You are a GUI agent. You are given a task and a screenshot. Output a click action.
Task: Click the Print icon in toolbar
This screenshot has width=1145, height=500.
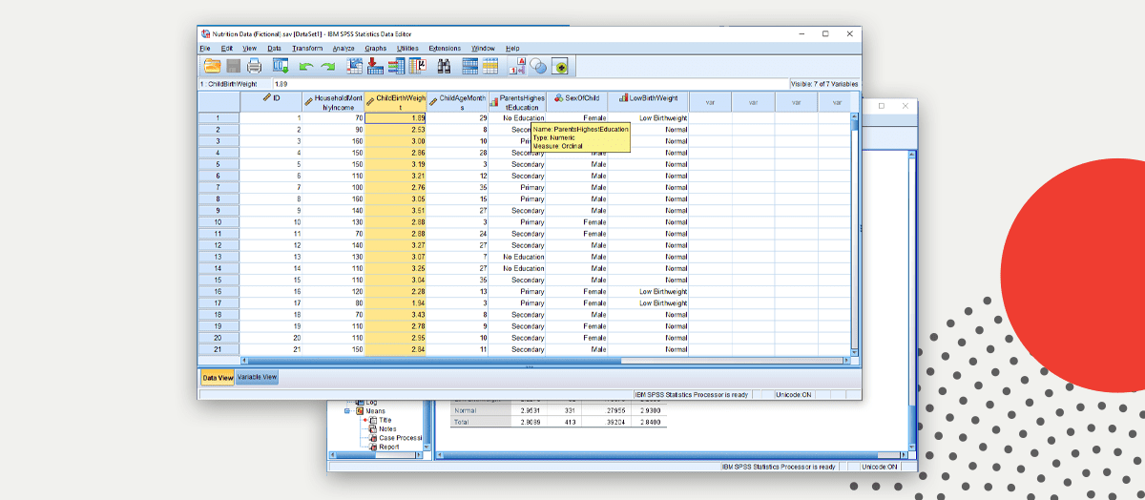[x=255, y=66]
